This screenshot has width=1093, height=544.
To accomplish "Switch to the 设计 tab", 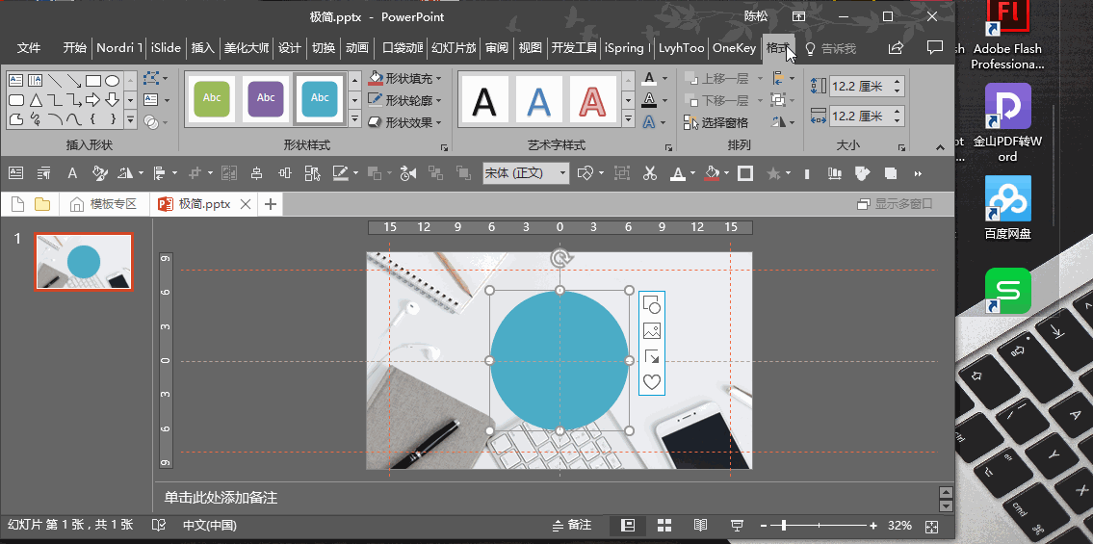I will [x=289, y=48].
